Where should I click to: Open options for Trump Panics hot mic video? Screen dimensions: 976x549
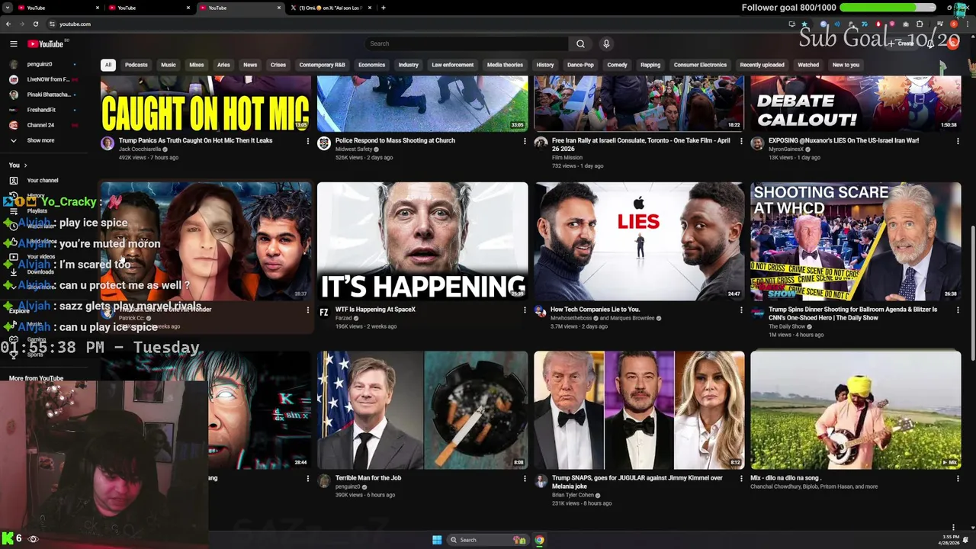(x=308, y=141)
